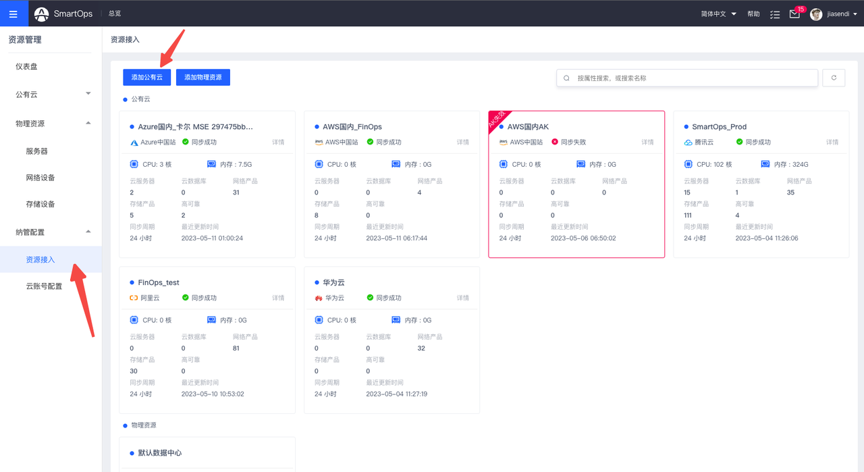Click AWS icon on AWS国内AK card
The width and height of the screenshot is (864, 472).
pyautogui.click(x=504, y=142)
